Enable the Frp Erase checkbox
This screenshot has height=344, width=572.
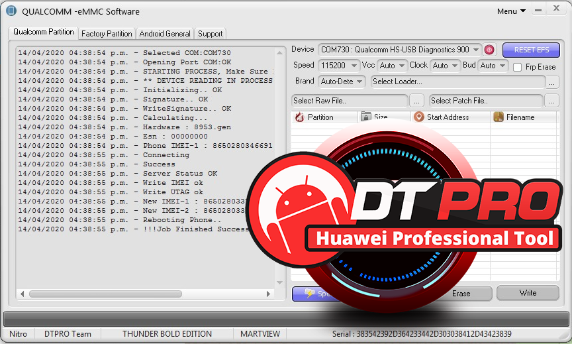click(517, 67)
